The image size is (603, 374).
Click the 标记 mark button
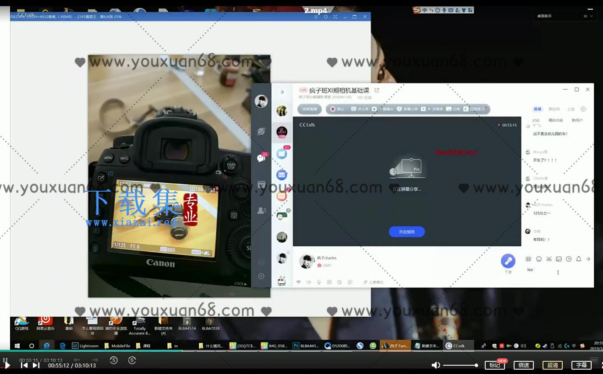(495, 365)
